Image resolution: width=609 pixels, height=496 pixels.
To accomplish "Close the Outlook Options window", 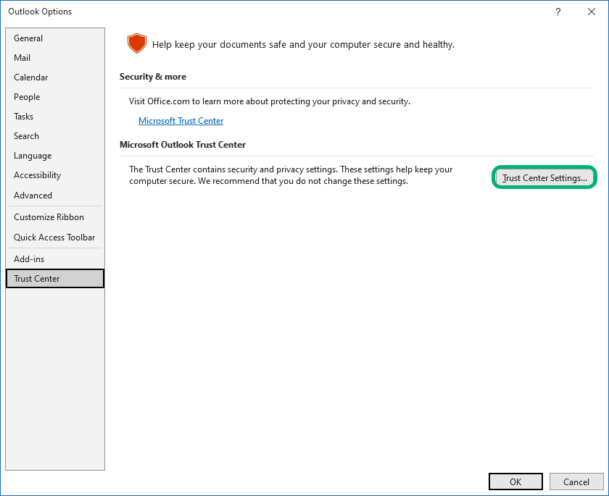I will pyautogui.click(x=592, y=12).
